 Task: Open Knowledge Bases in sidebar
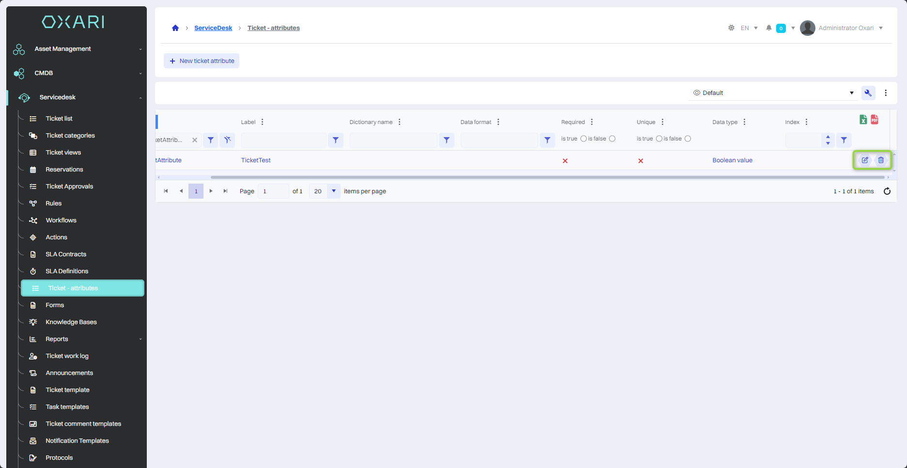[x=71, y=322]
